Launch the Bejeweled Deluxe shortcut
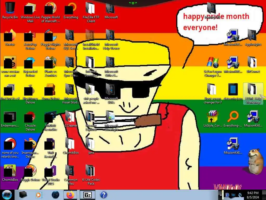 tap(30, 67)
